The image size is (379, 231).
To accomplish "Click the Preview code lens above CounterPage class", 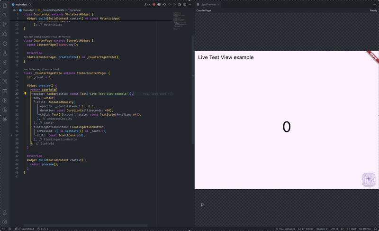I will click(x=66, y=37).
